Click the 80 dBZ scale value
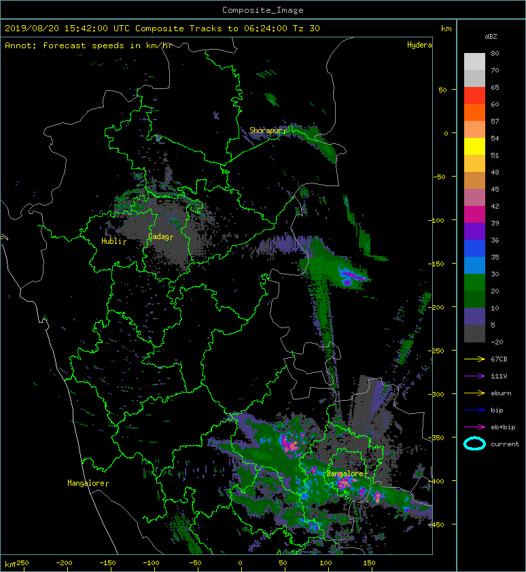The image size is (526, 572). tap(495, 53)
